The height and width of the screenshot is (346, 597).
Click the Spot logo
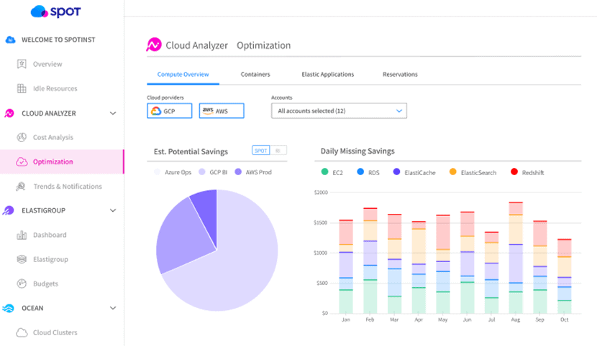[x=55, y=11]
